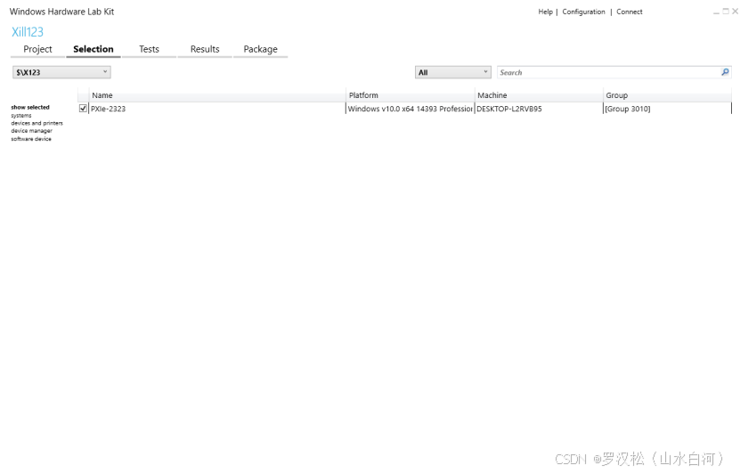Sort by the Platform column header
The image size is (740, 473).
(411, 95)
